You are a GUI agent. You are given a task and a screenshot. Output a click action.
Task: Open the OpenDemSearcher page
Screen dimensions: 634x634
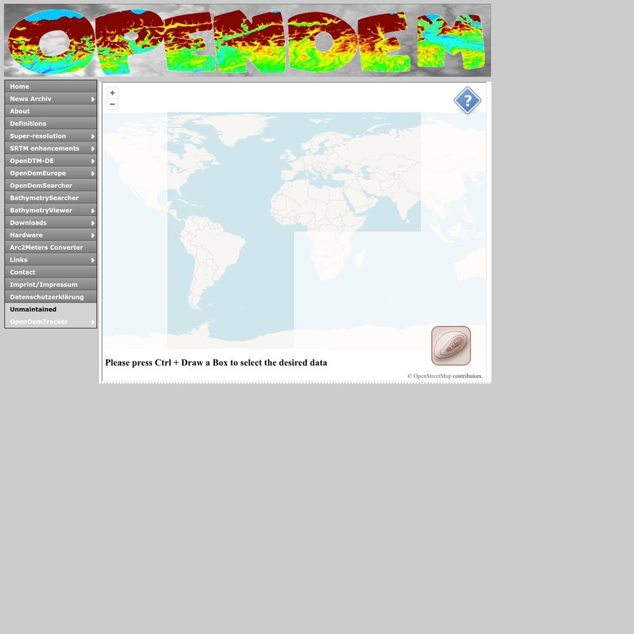pyautogui.click(x=51, y=186)
